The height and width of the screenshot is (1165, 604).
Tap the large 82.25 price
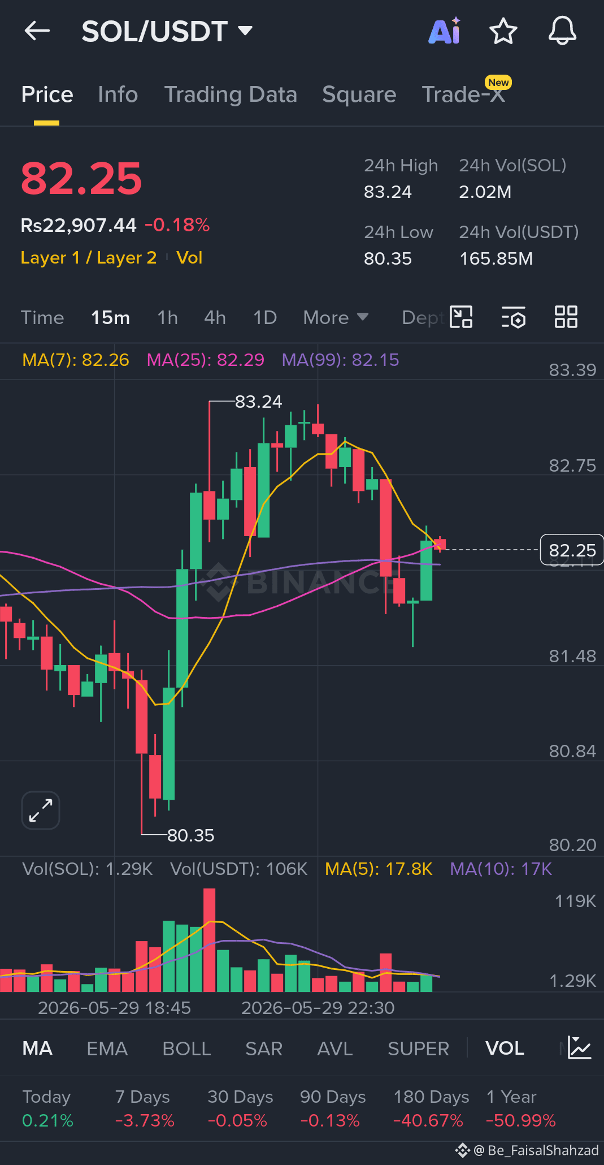tap(81, 178)
